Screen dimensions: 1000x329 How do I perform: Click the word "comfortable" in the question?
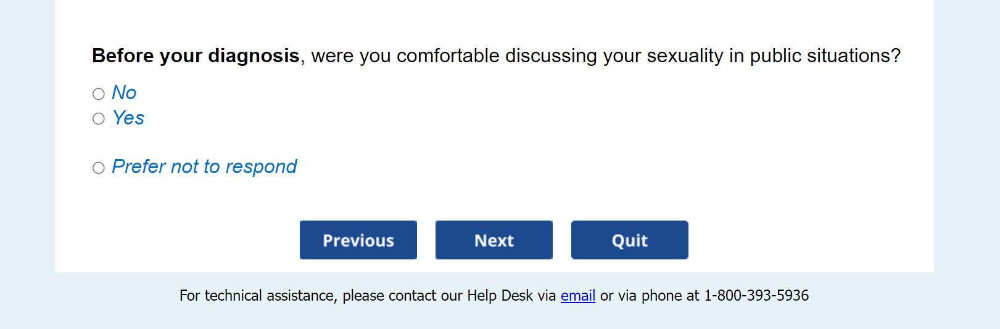pyautogui.click(x=448, y=56)
